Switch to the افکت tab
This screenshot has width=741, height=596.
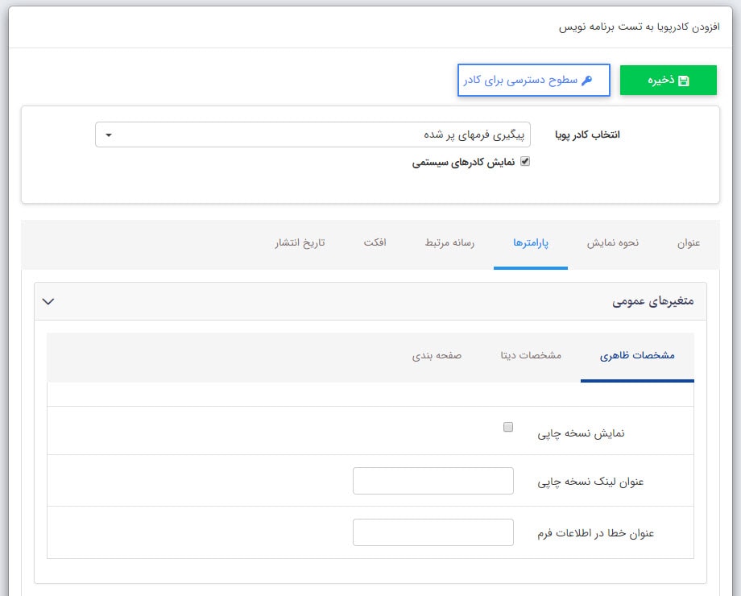click(377, 243)
